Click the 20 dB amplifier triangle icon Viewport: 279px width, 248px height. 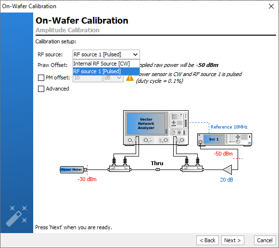(228, 170)
